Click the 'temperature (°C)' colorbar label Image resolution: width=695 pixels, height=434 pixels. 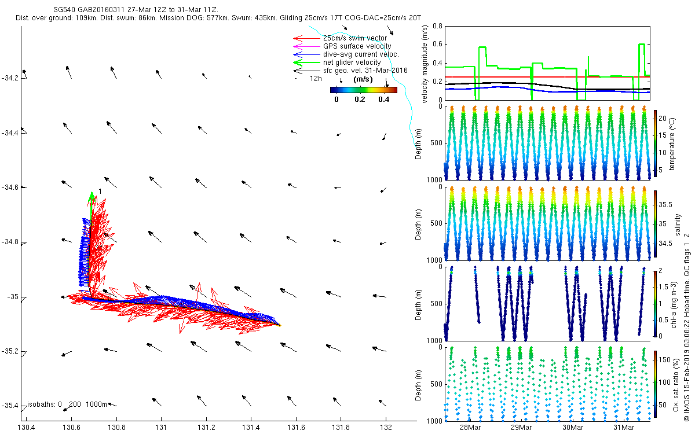point(672,144)
